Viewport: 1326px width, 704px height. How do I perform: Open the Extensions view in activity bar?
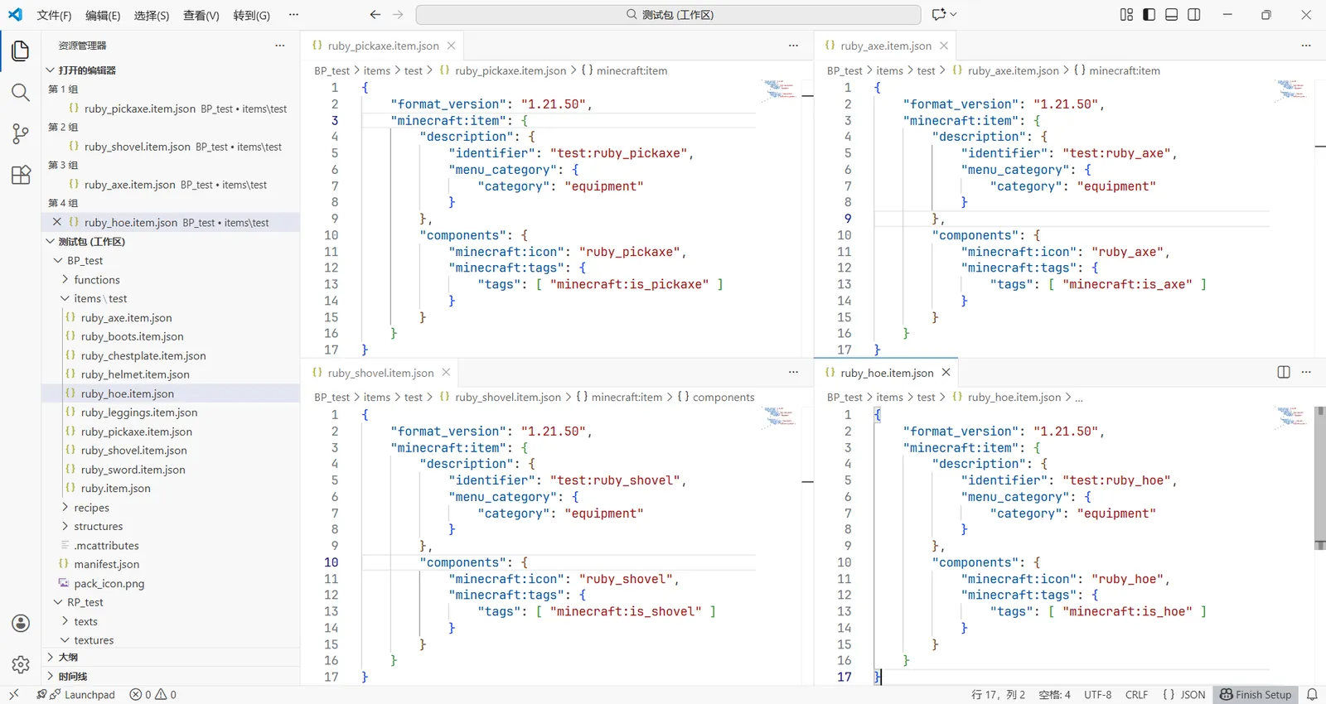[x=21, y=175]
